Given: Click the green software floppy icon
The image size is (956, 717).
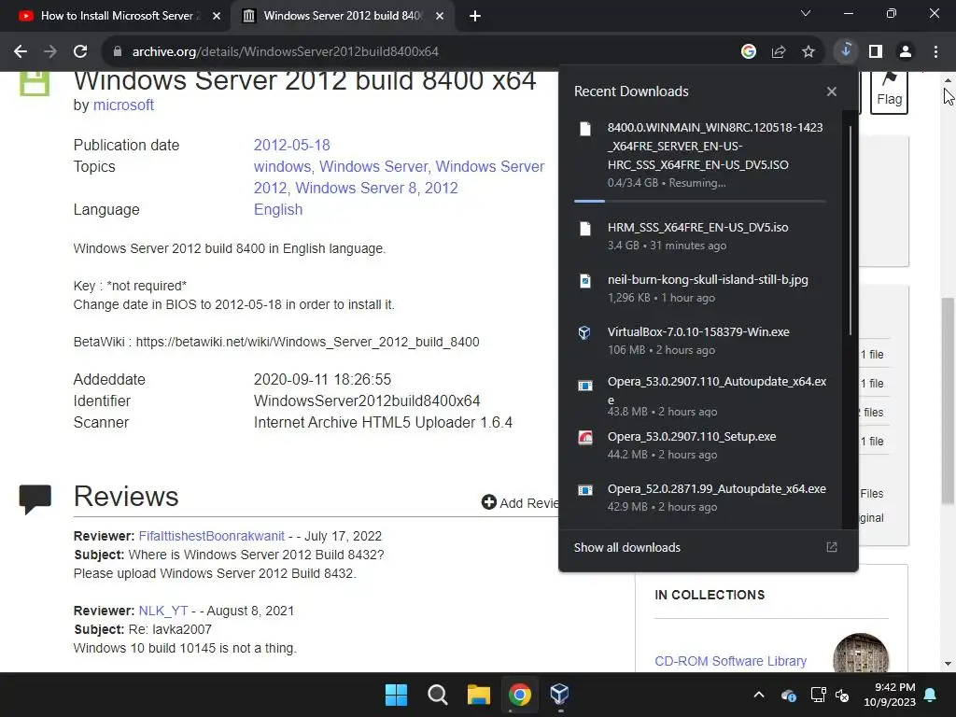Looking at the screenshot, I should point(35,83).
